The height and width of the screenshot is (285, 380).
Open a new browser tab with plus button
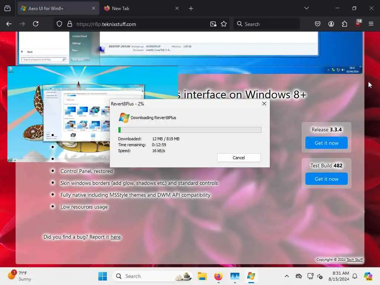coord(191,9)
